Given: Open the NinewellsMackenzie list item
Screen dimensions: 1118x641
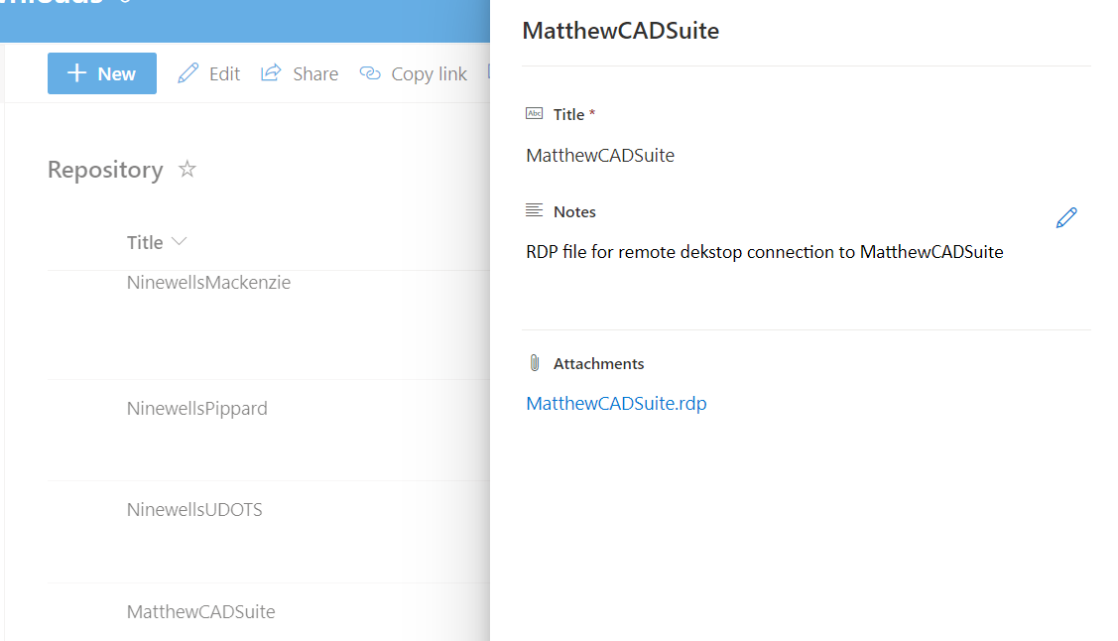Looking at the screenshot, I should click(x=208, y=283).
